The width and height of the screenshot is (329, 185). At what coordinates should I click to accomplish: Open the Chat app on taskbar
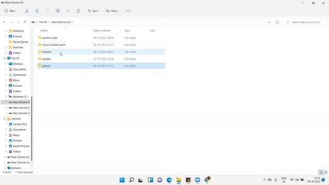tap(160, 180)
